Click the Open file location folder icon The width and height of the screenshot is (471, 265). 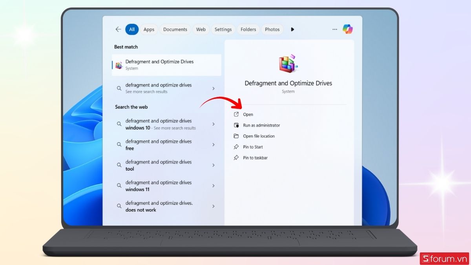tap(236, 136)
